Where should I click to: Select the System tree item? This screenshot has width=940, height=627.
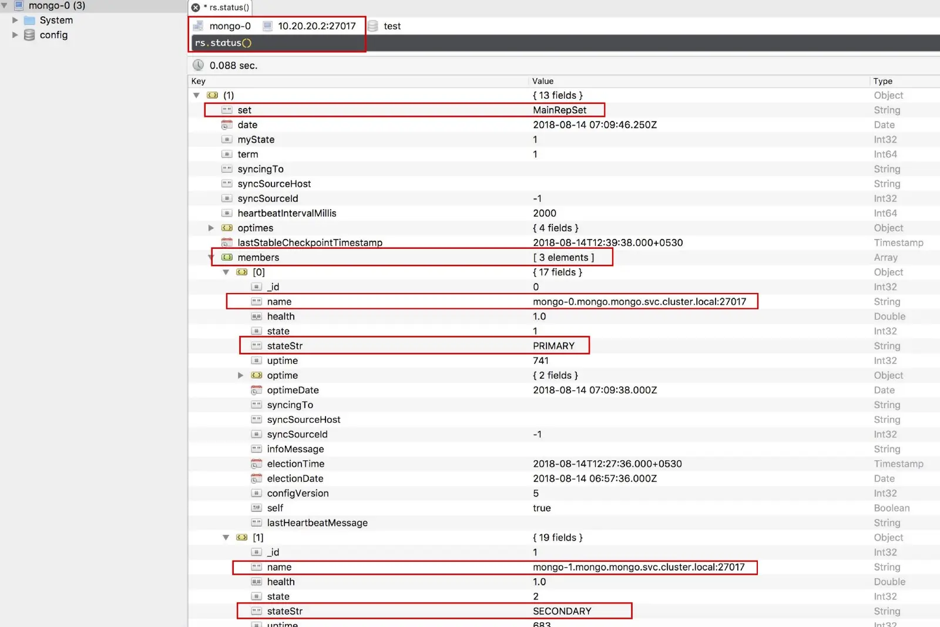click(56, 20)
